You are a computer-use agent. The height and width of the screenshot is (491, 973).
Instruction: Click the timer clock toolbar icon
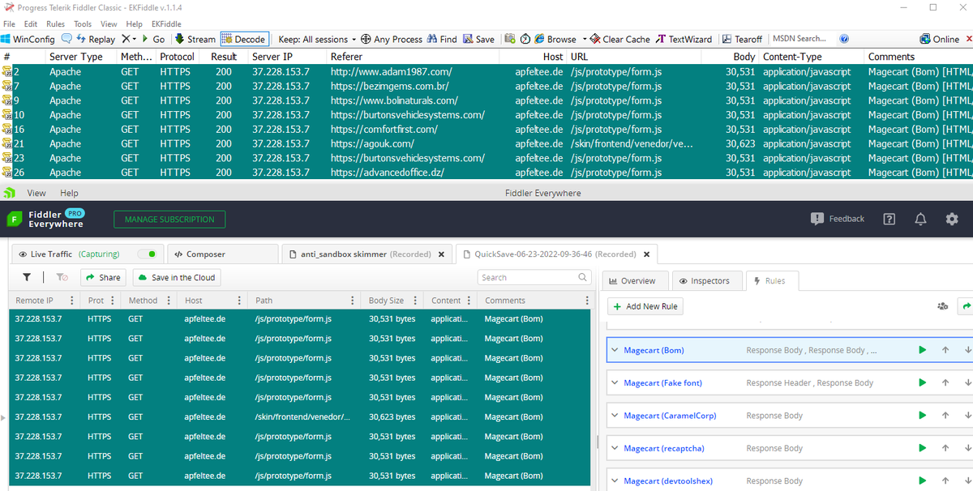[x=525, y=39]
